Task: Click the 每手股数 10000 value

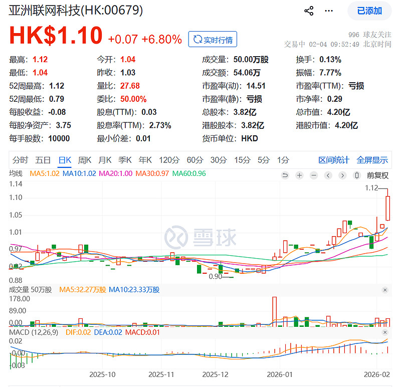Action: pyautogui.click(x=59, y=139)
